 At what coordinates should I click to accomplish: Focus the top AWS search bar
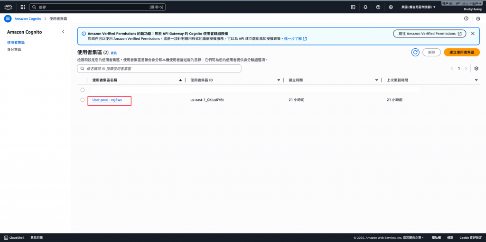pos(97,7)
